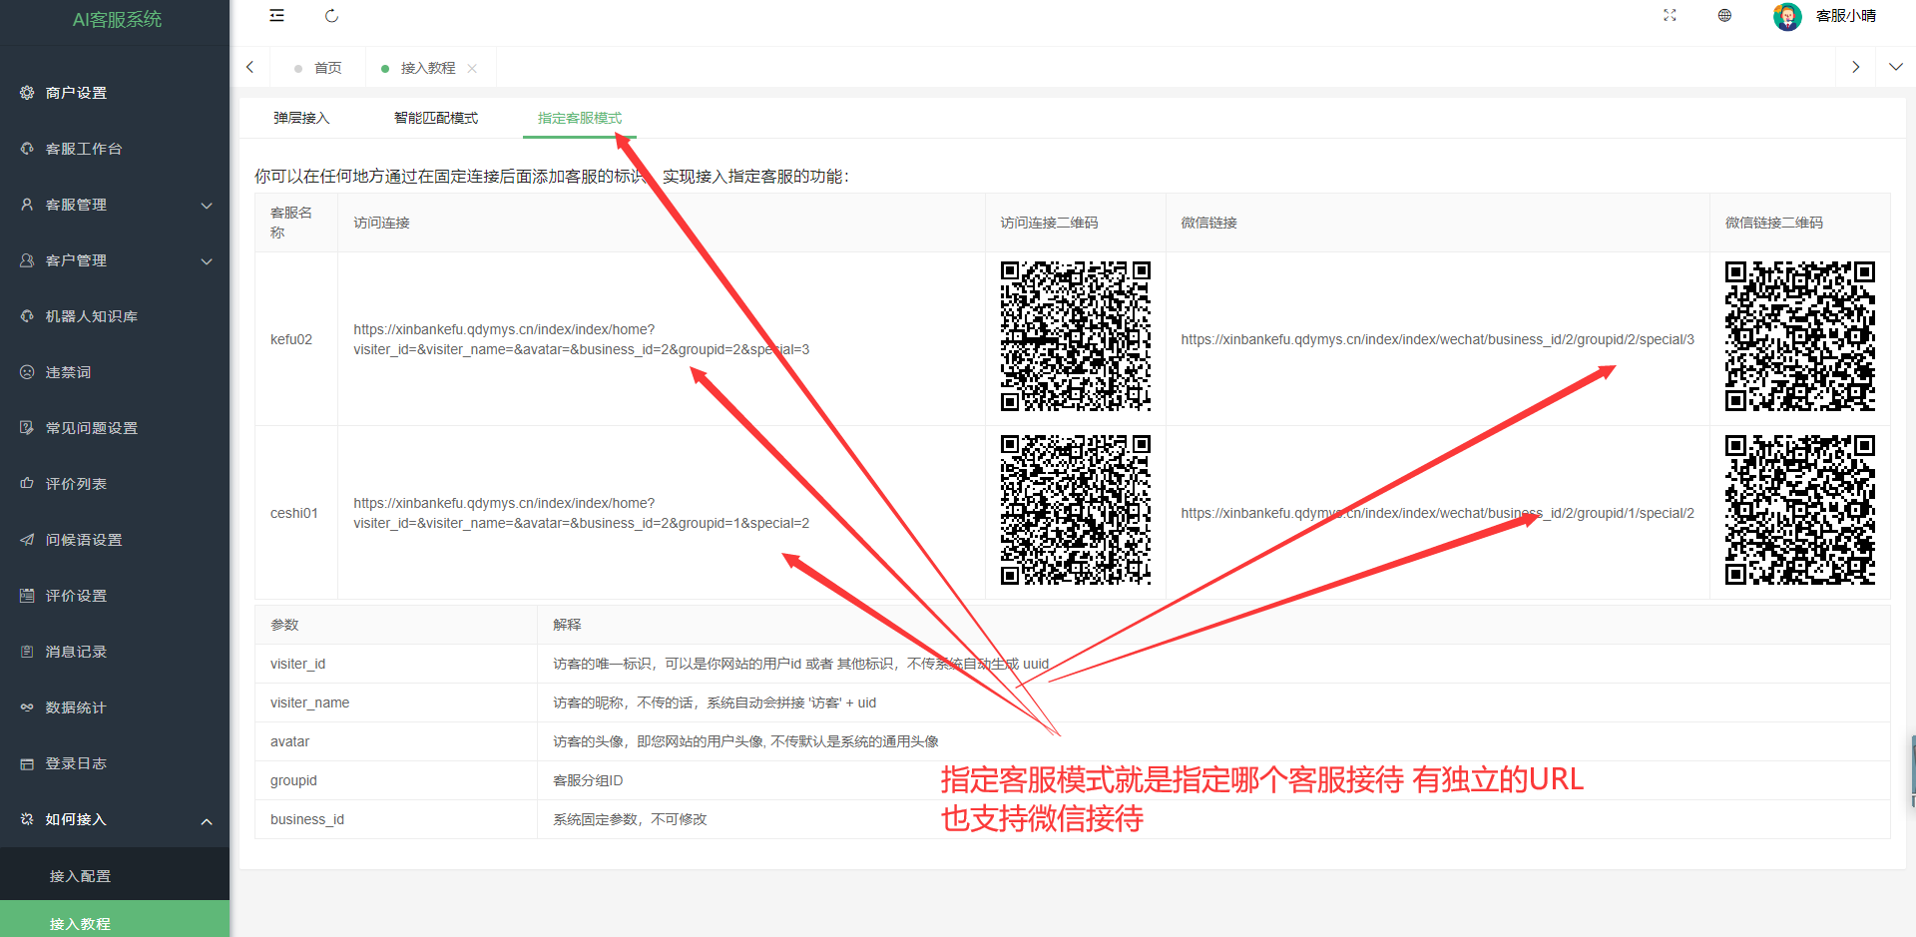This screenshot has width=1916, height=937.
Task: Click the 商户设置 gear icon
Action: [x=27, y=93]
